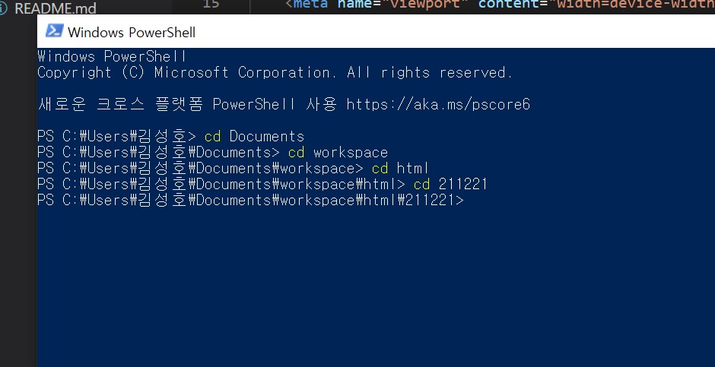Viewport: 715px width, 367px height.
Task: Click the first 'Windows PowerShell' output line
Action: click(x=112, y=57)
